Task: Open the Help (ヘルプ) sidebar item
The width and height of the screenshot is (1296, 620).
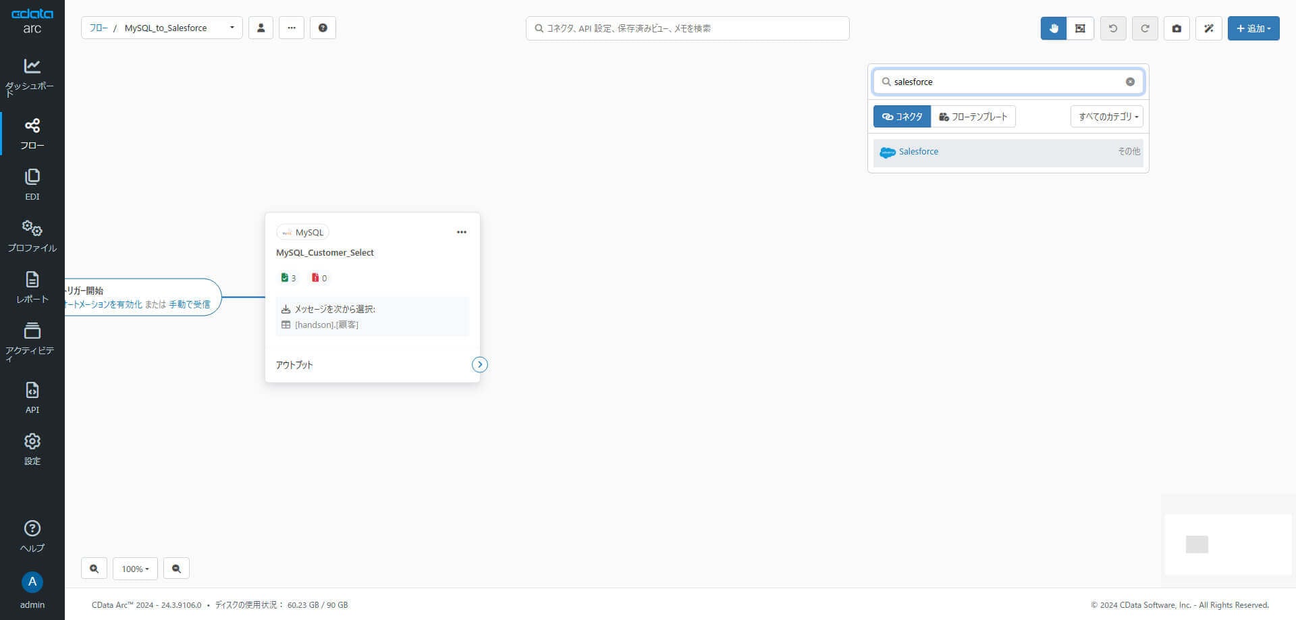Action: [32, 536]
